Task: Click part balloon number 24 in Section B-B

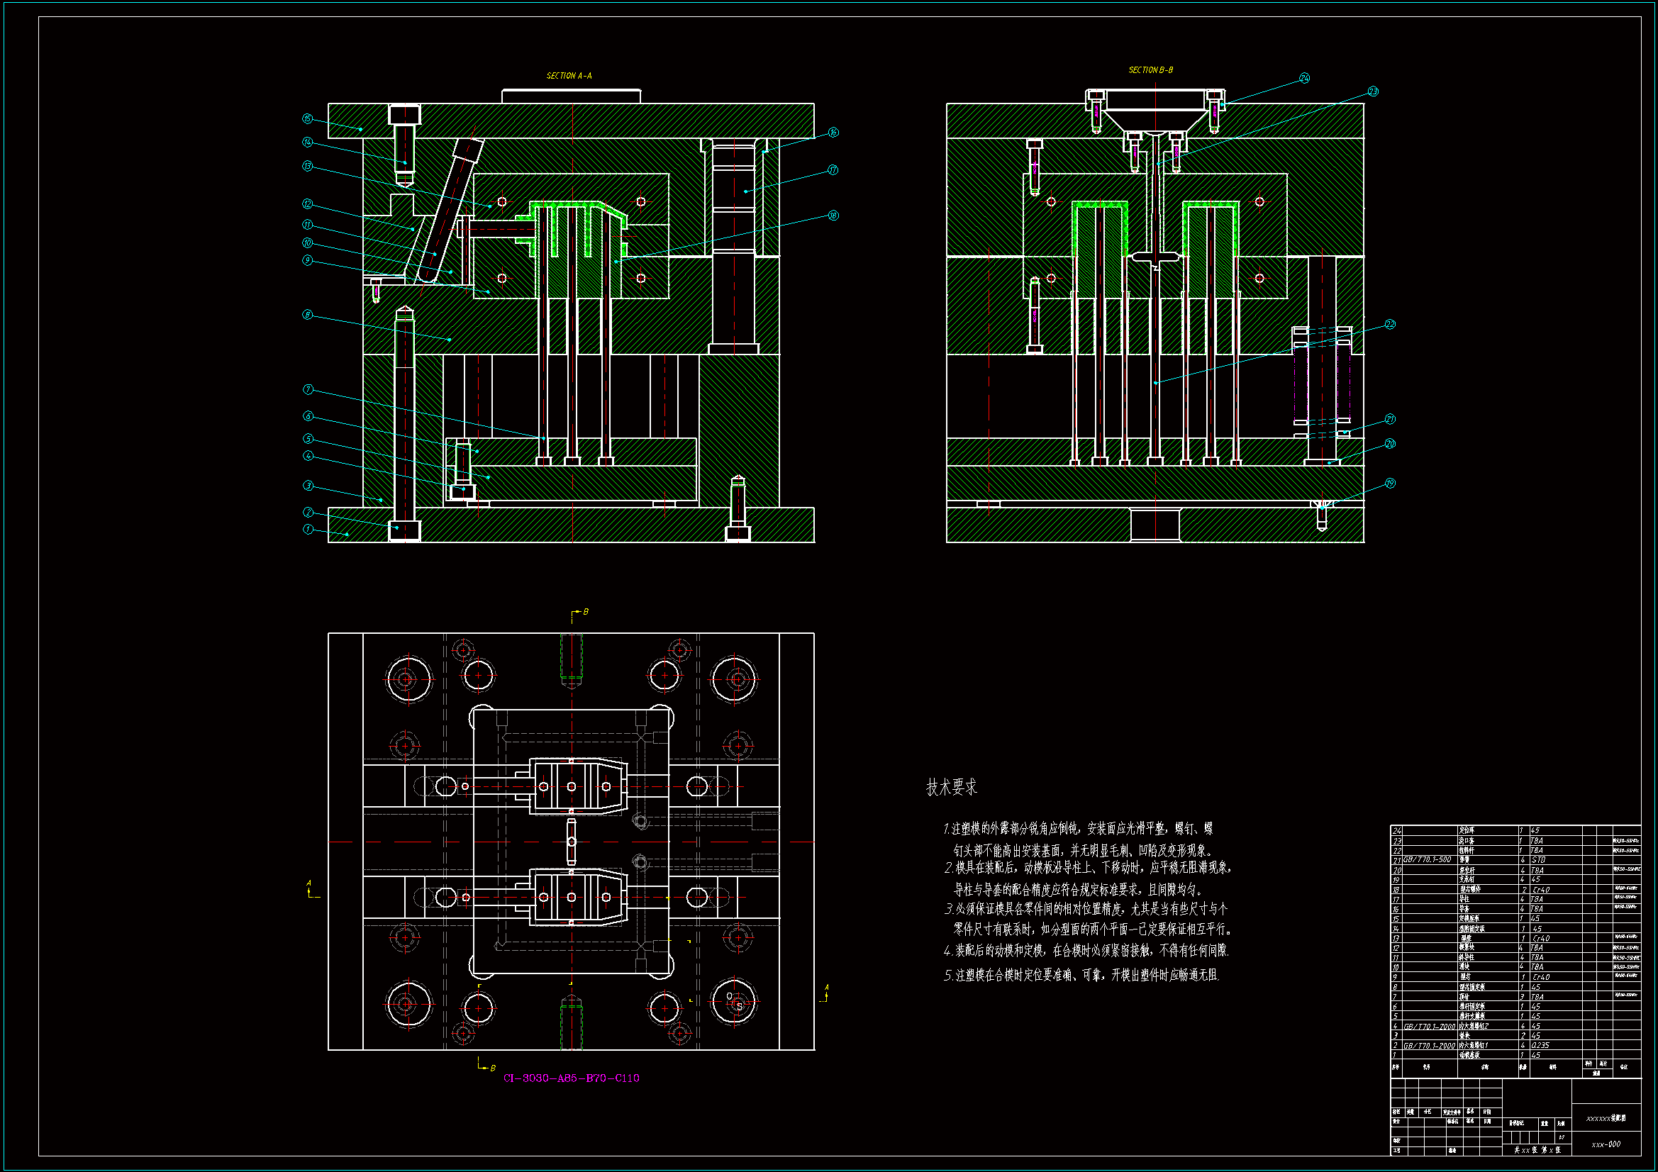Action: [x=1304, y=78]
